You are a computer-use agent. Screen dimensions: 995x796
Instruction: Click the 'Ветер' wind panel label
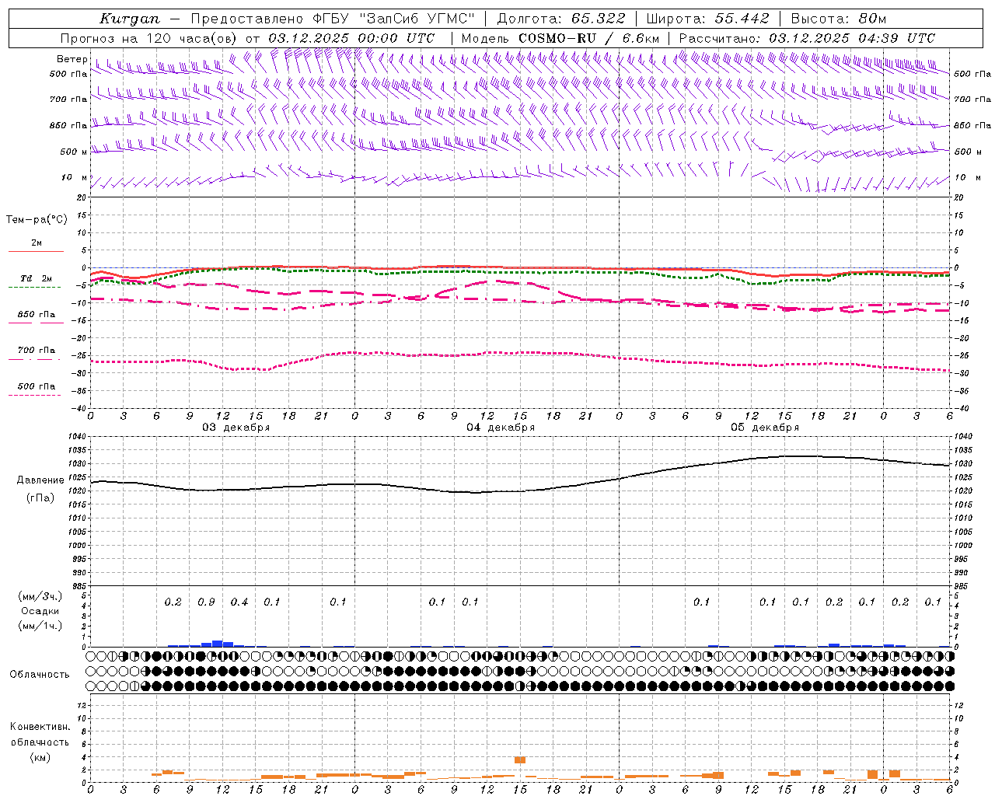(72, 59)
